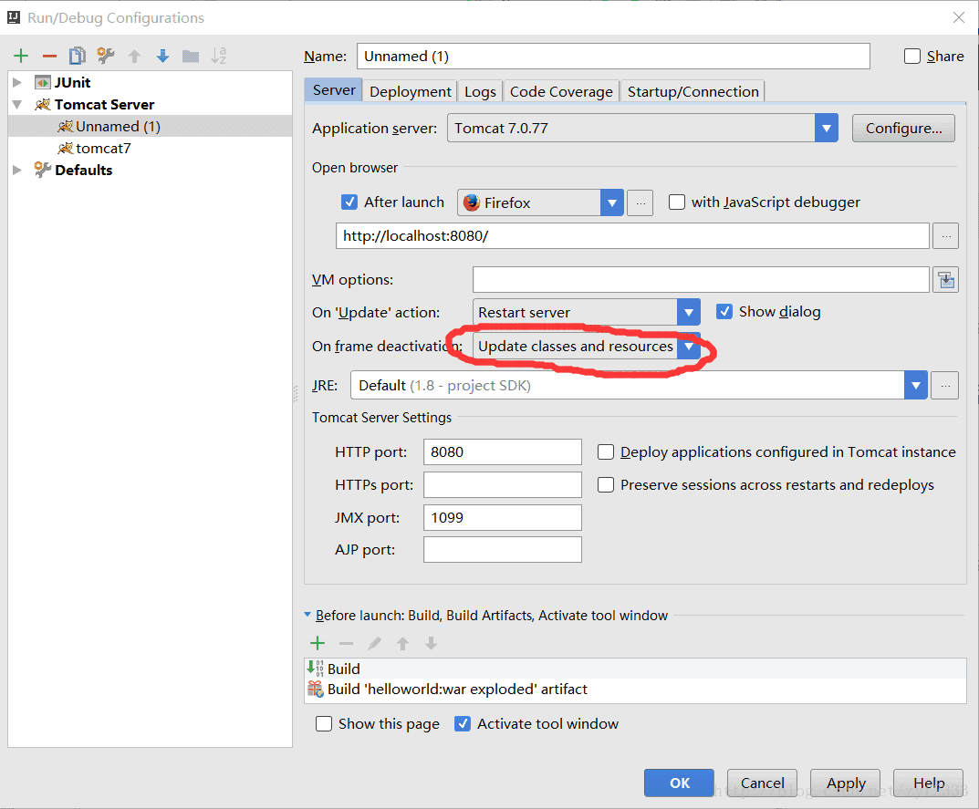This screenshot has width=979, height=809.
Task: Click the Apply button
Action: pyautogui.click(x=846, y=783)
